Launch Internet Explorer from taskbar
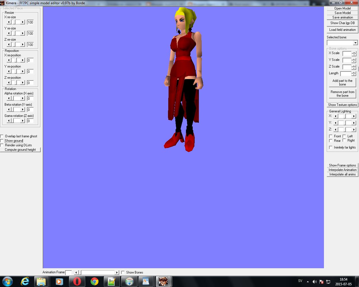Viewport: 359px width, 287px height. [25, 281]
